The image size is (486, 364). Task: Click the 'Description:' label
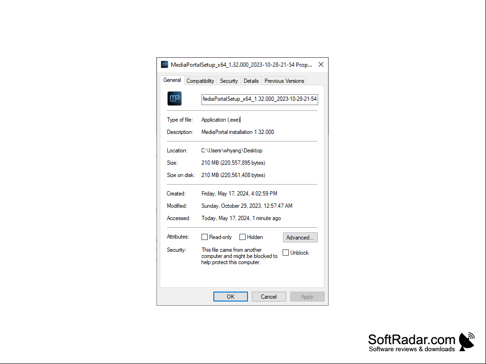point(180,132)
